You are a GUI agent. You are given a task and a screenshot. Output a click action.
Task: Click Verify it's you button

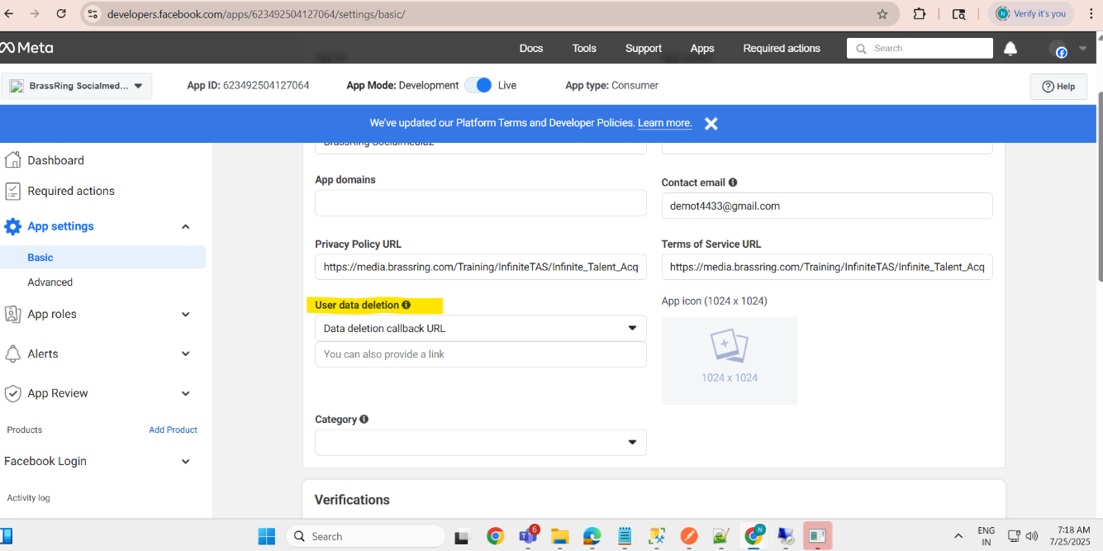[1031, 14]
